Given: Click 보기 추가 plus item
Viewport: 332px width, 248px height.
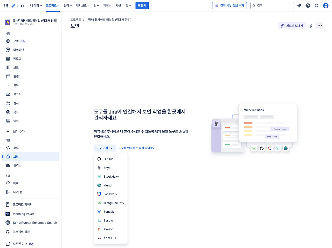Looking at the screenshot, I should pos(31,131).
